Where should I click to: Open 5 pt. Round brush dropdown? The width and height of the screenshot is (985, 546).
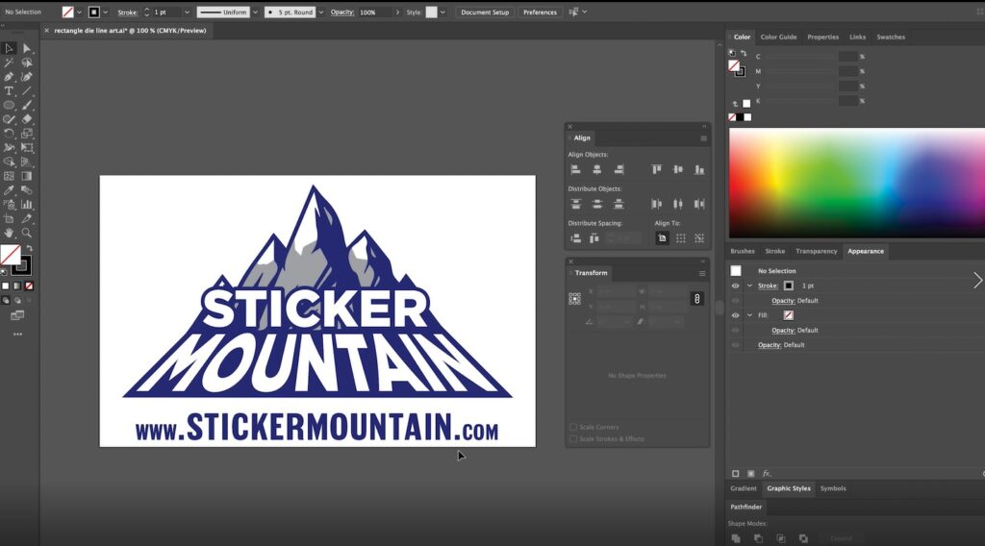coord(321,12)
